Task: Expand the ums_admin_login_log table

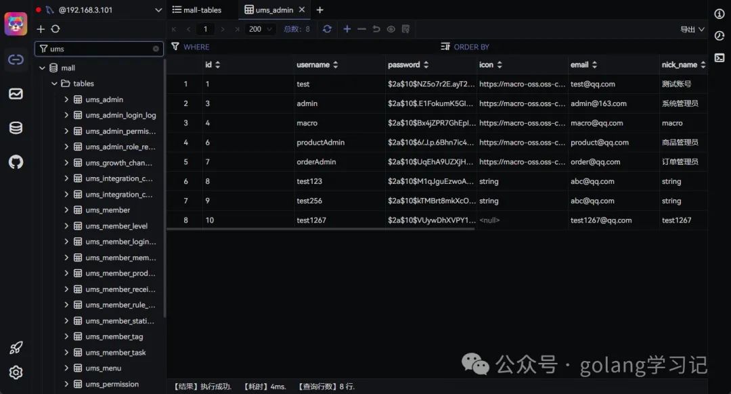Action: (66, 115)
